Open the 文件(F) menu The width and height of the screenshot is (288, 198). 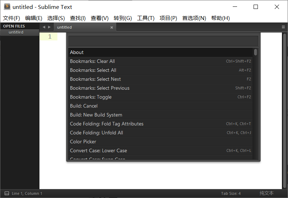pos(11,18)
